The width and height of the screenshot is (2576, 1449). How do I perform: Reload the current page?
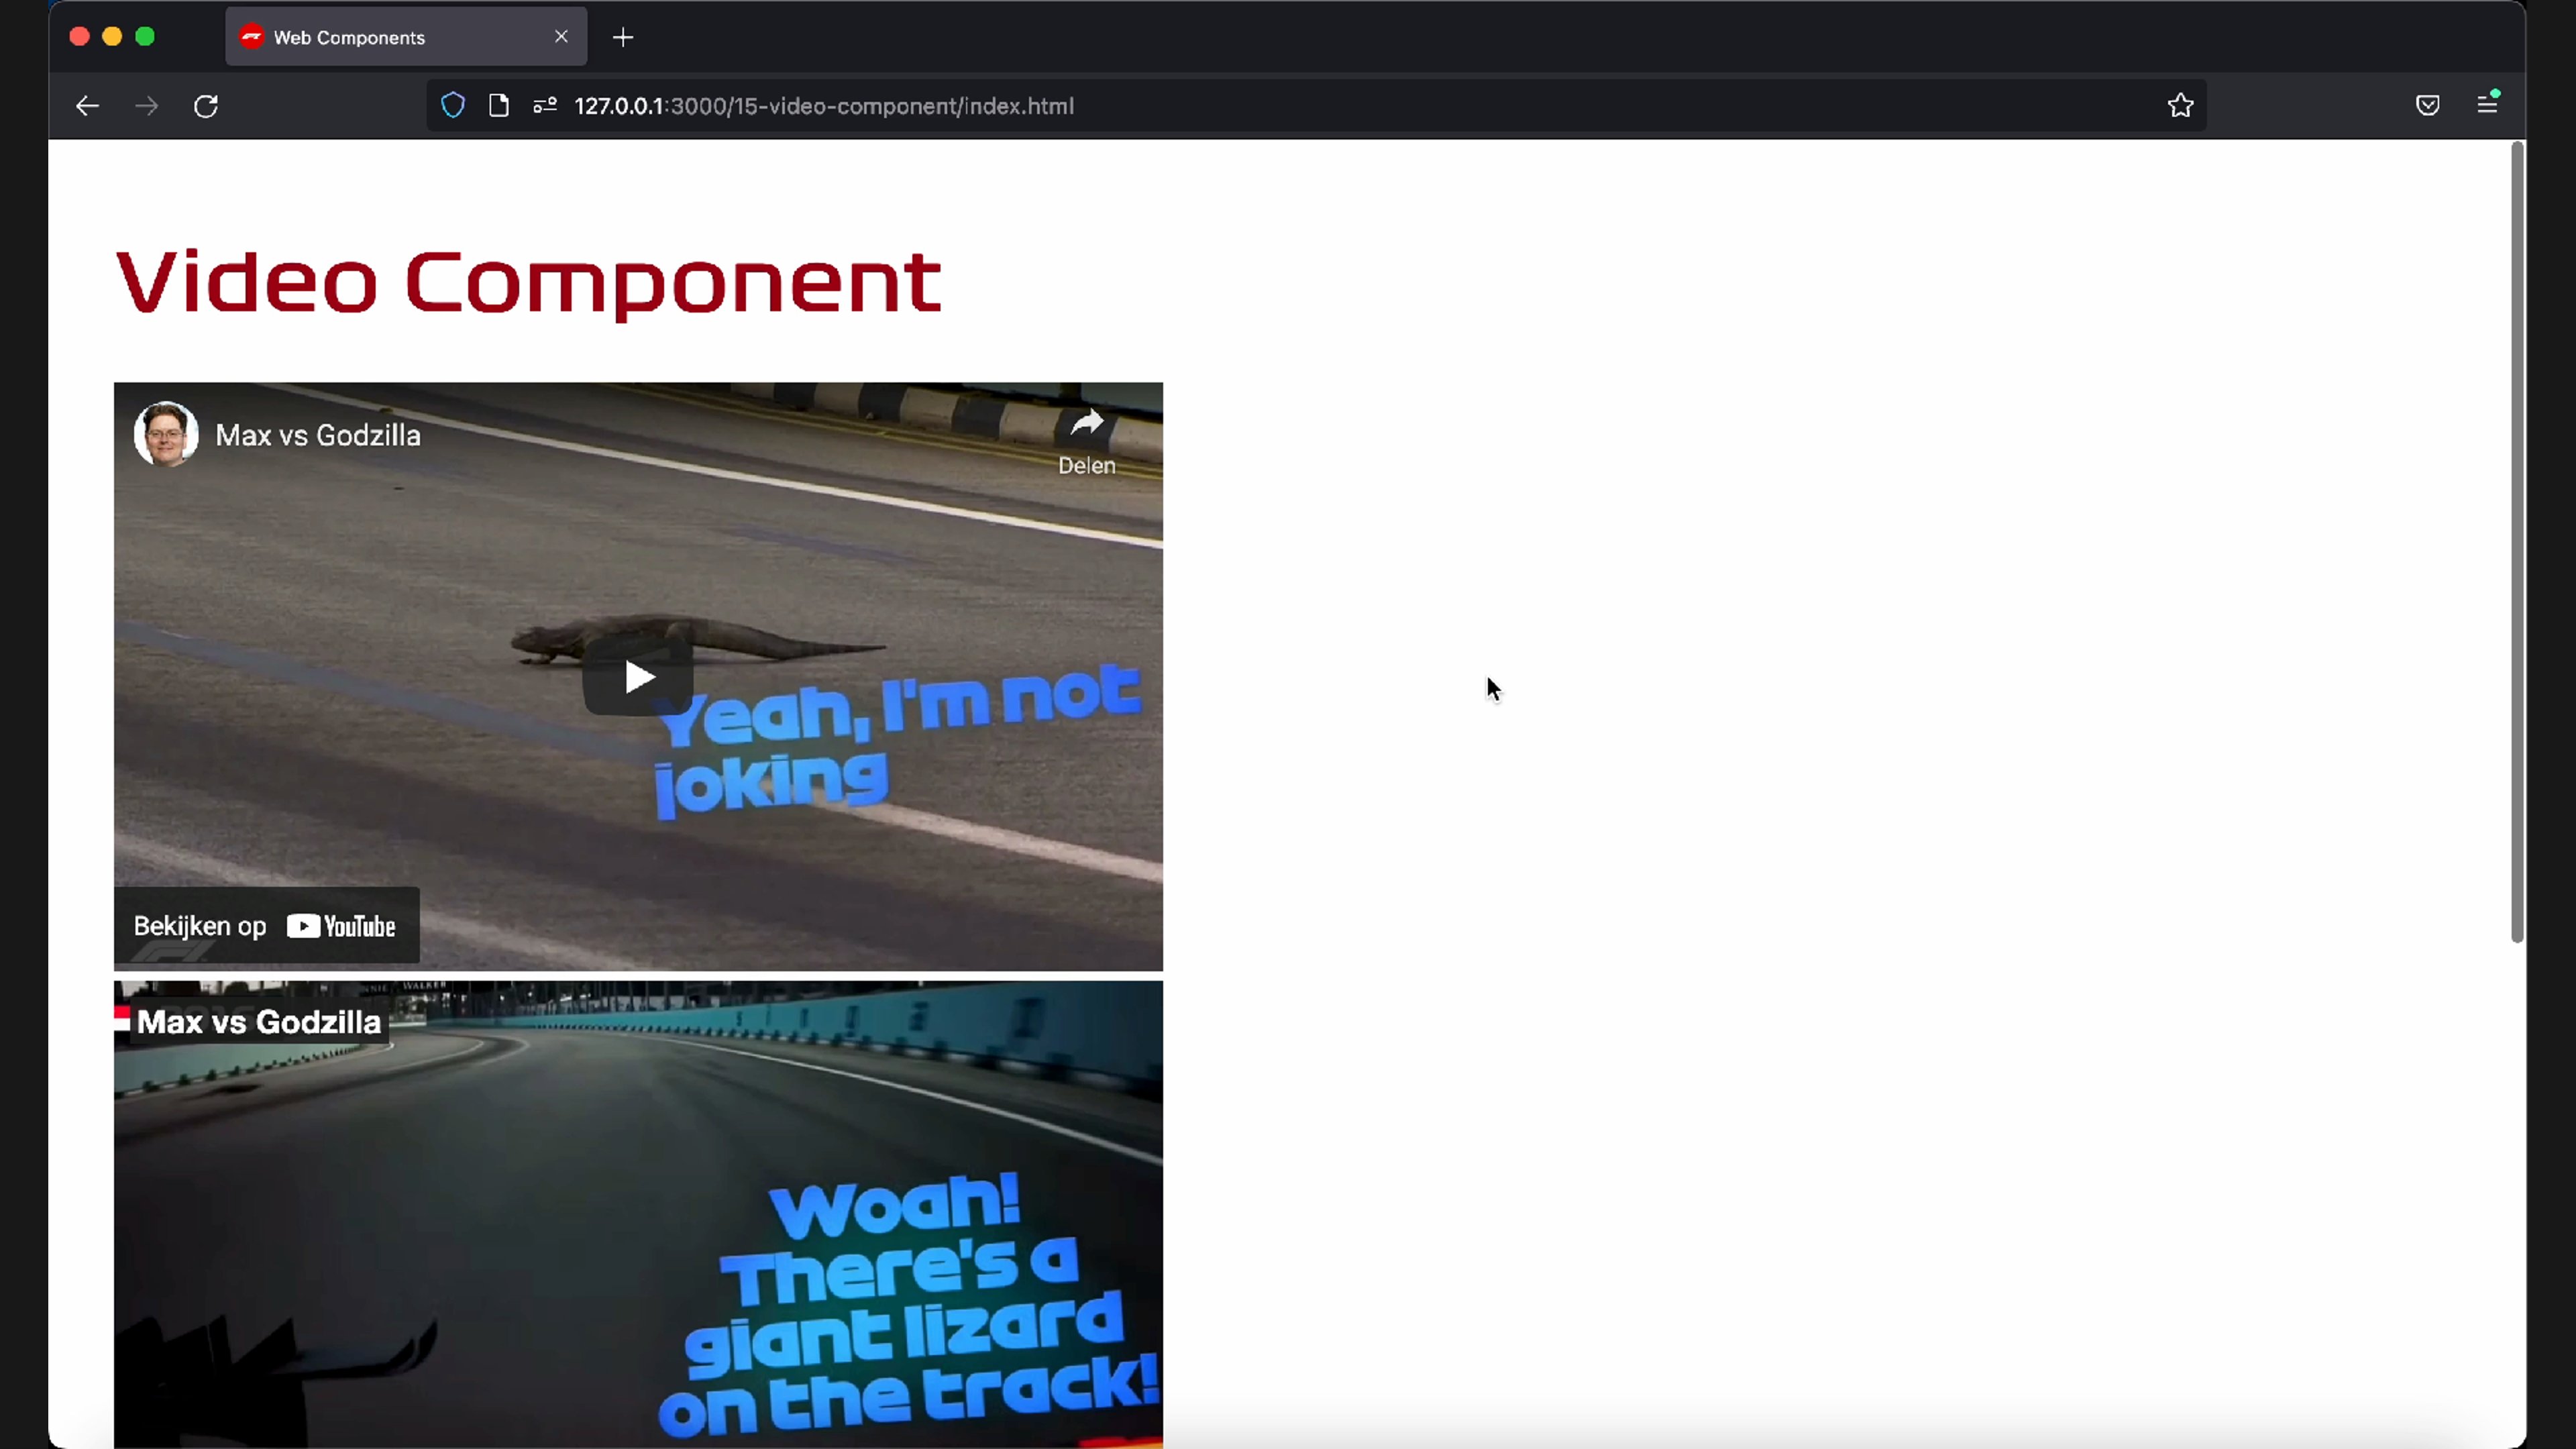point(206,106)
